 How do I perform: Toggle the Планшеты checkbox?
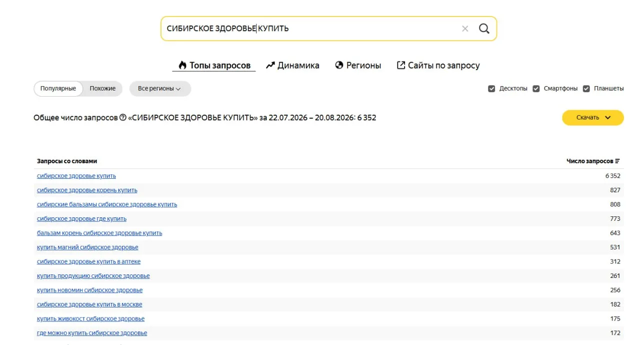coord(586,89)
